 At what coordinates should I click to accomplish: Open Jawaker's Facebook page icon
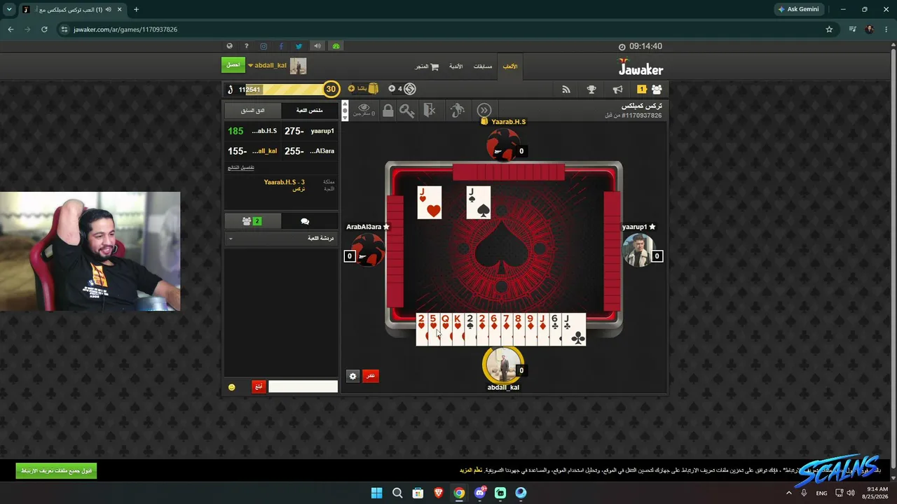point(281,46)
